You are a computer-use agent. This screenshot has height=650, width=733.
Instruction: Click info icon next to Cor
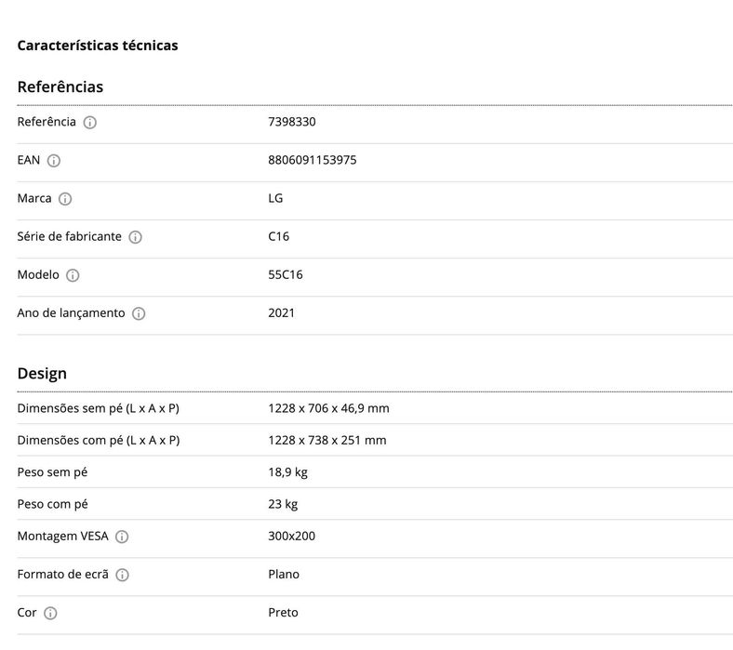[50, 613]
